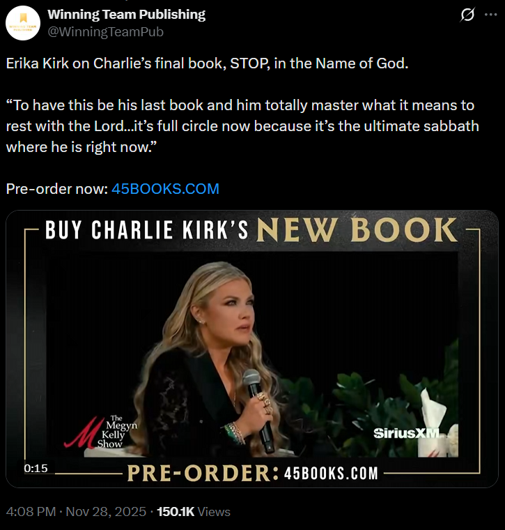Viewport: 505px width, 530px height.
Task: Open the Winning Team Publishing profile avatar
Action: [23, 23]
